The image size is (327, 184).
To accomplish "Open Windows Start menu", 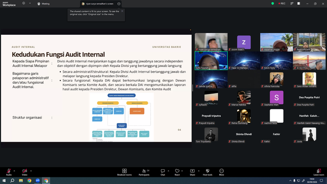I will click(x=4, y=180).
